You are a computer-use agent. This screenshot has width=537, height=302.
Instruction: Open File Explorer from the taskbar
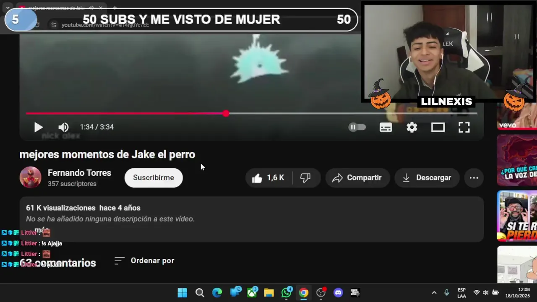pyautogui.click(x=269, y=293)
